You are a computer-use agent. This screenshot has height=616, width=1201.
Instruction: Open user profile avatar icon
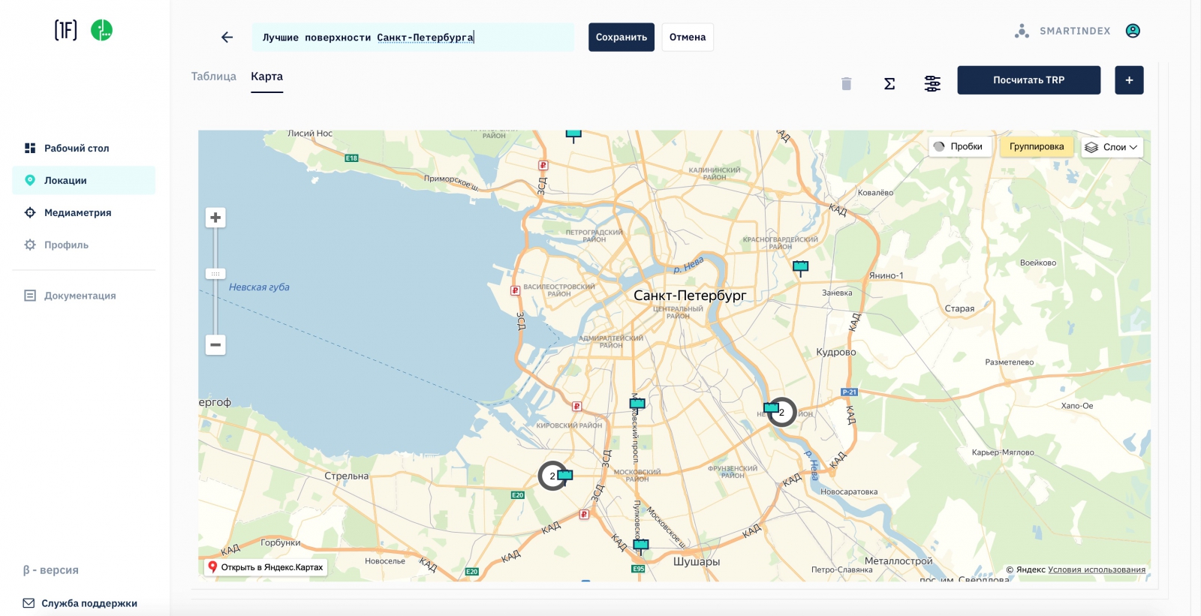pos(1133,31)
